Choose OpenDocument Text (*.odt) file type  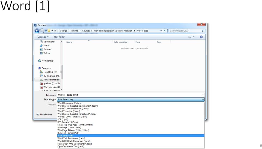(x=131, y=147)
